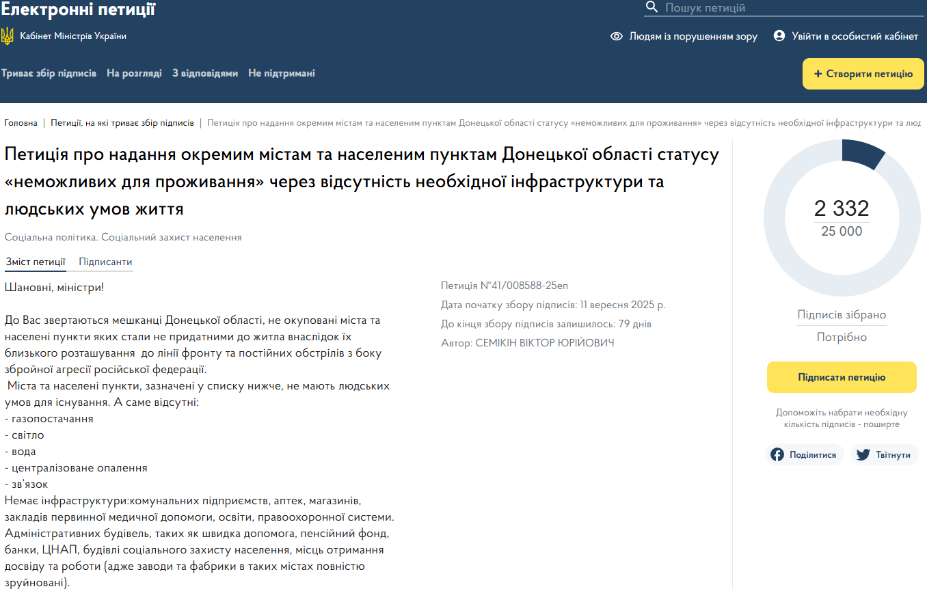Open breadcrumb 'Петиції, на які триває збір підписів'

[x=122, y=123]
